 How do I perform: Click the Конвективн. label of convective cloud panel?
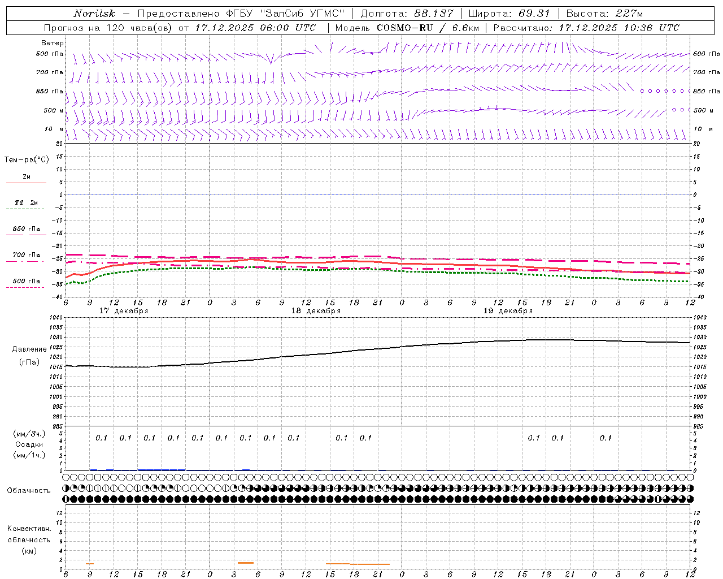29,529
